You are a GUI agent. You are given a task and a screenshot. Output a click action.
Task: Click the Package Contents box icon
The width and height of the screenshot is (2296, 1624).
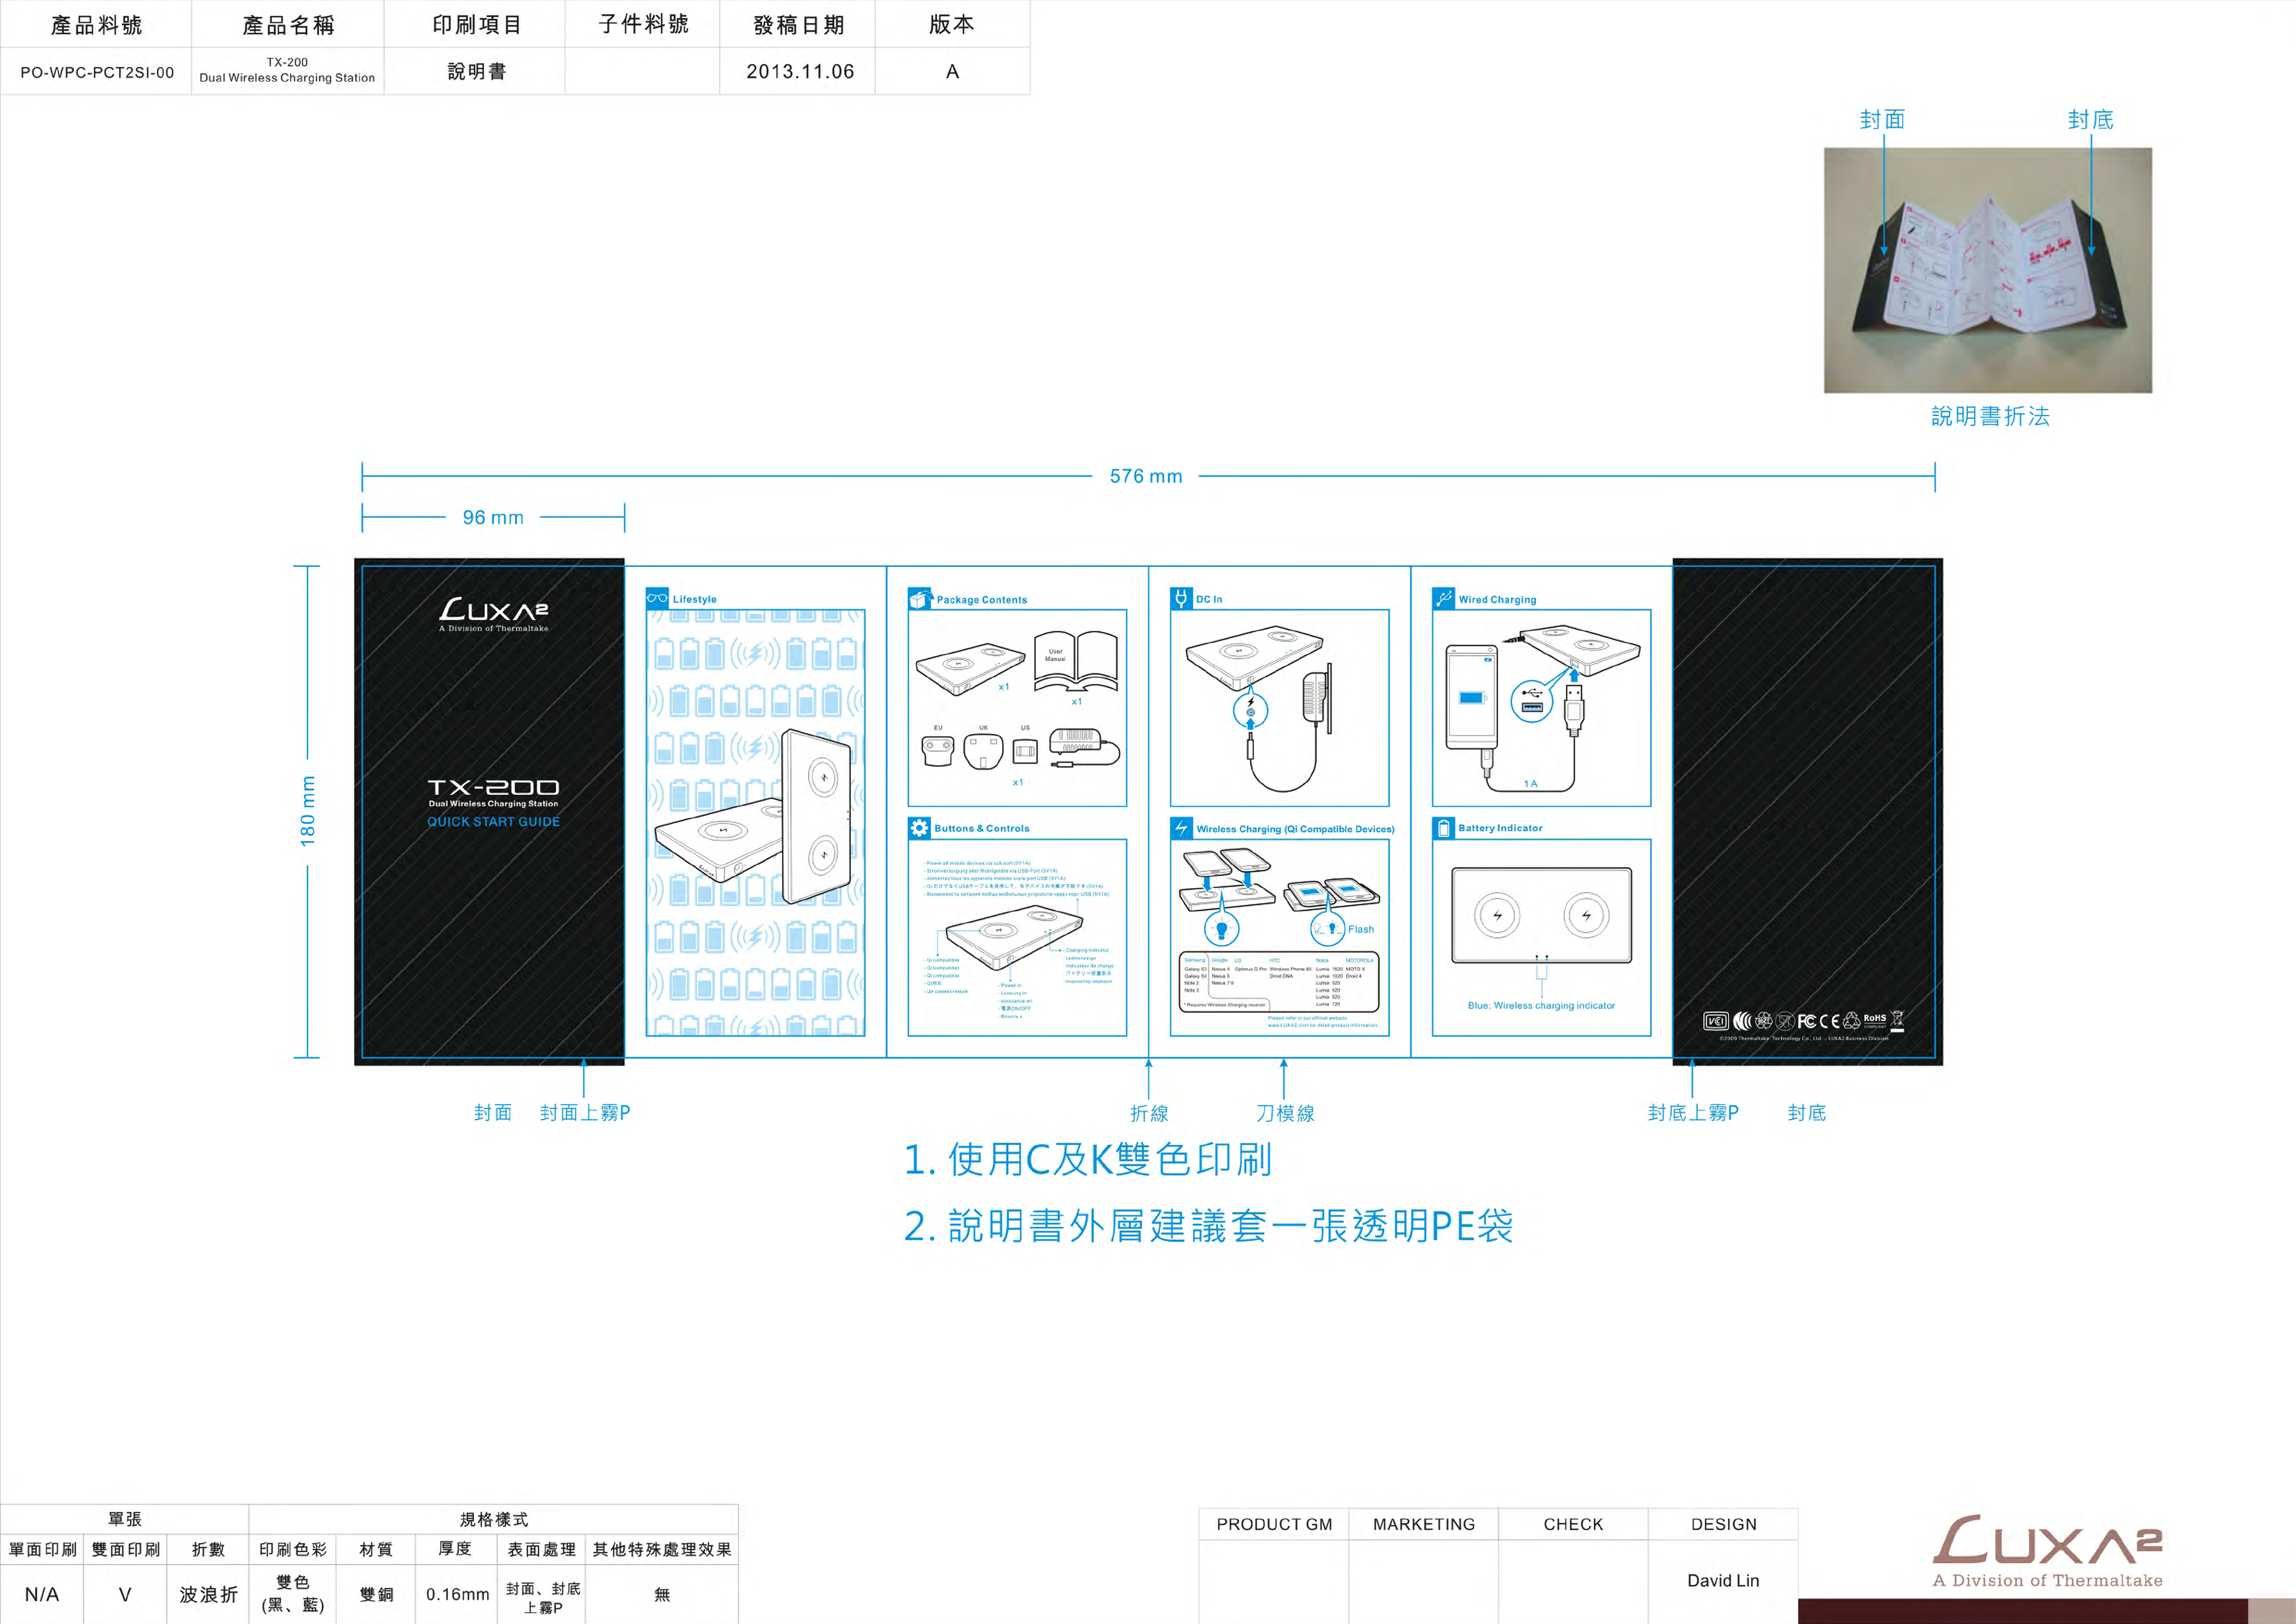[919, 599]
